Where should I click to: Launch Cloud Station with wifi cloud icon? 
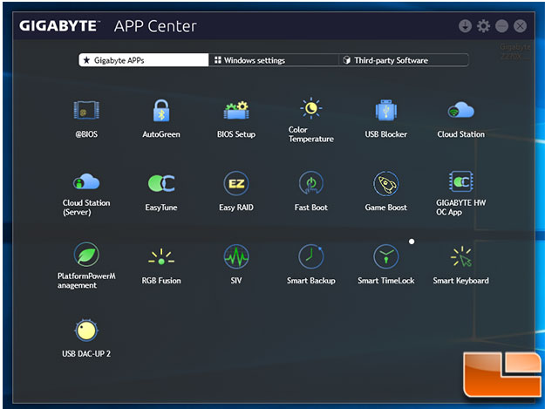[x=461, y=110]
